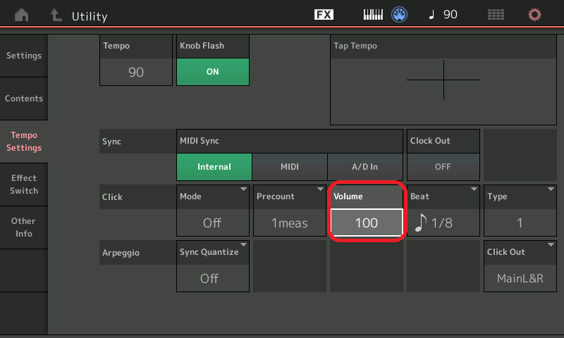Image resolution: width=564 pixels, height=338 pixels.
Task: Go to the Home screen icon
Action: (x=22, y=15)
